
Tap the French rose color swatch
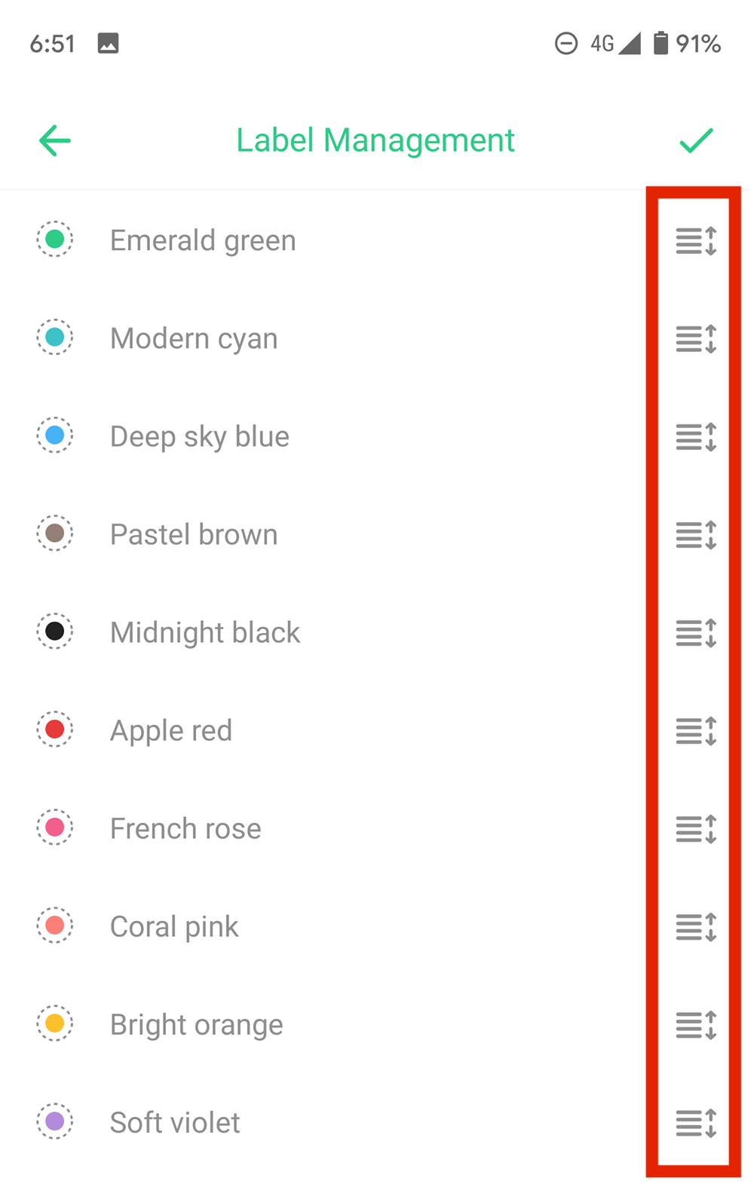54,828
